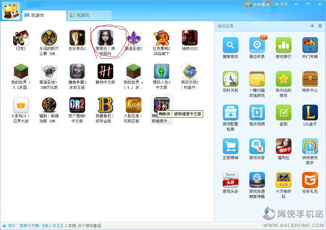Click 求捐 买个游戏皇冠 message text

pyautogui.click(x=85, y=225)
